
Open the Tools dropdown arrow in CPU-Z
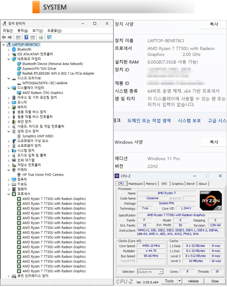[180, 281]
